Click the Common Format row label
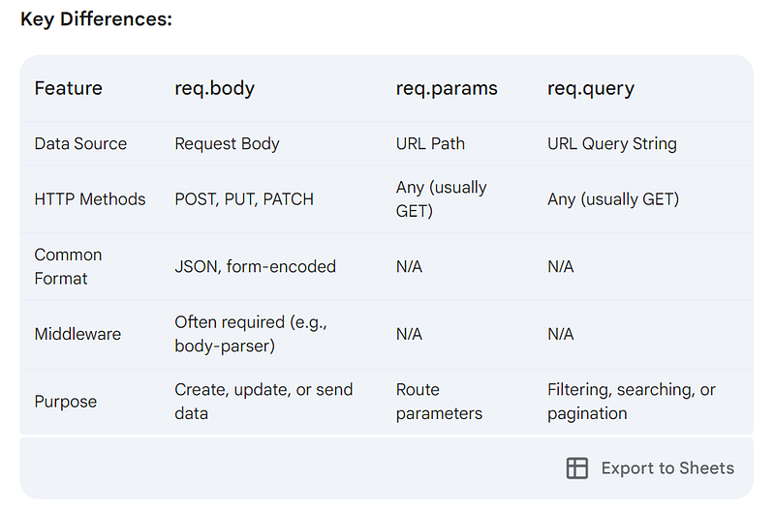This screenshot has width=775, height=512. pyautogui.click(x=68, y=266)
